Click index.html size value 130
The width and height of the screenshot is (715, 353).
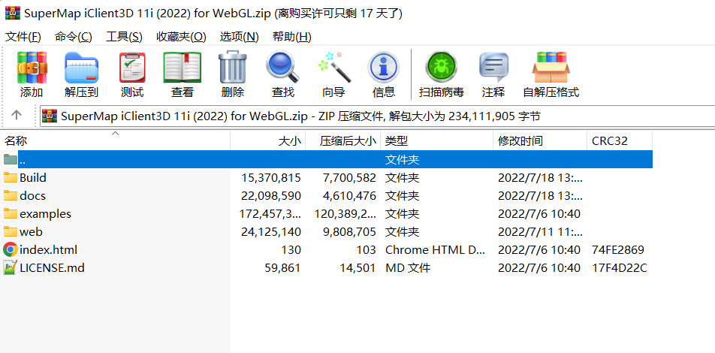(x=291, y=250)
